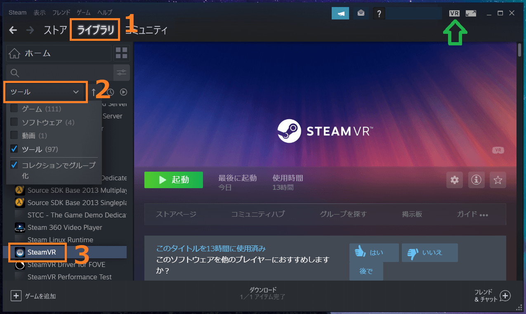Click Steam 360 Video Player icon

click(20, 227)
